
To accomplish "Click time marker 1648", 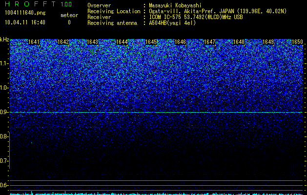I will click(239, 42).
